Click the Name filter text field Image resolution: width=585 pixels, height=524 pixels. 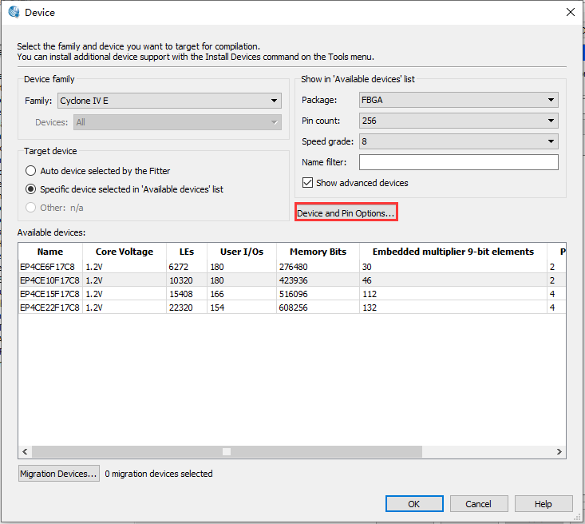click(x=458, y=162)
